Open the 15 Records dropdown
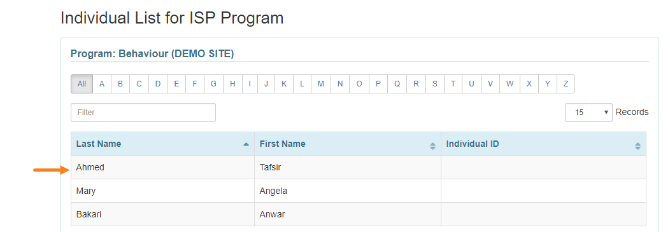 point(588,113)
